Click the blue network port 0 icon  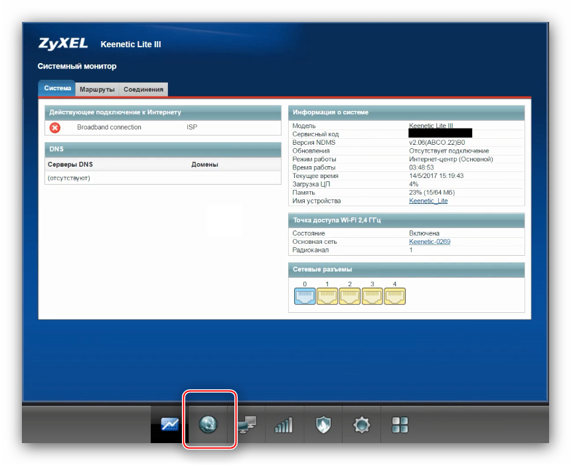click(305, 296)
